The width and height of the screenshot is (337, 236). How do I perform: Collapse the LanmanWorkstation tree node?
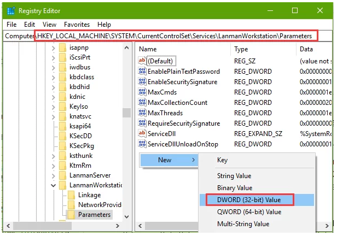point(53,186)
